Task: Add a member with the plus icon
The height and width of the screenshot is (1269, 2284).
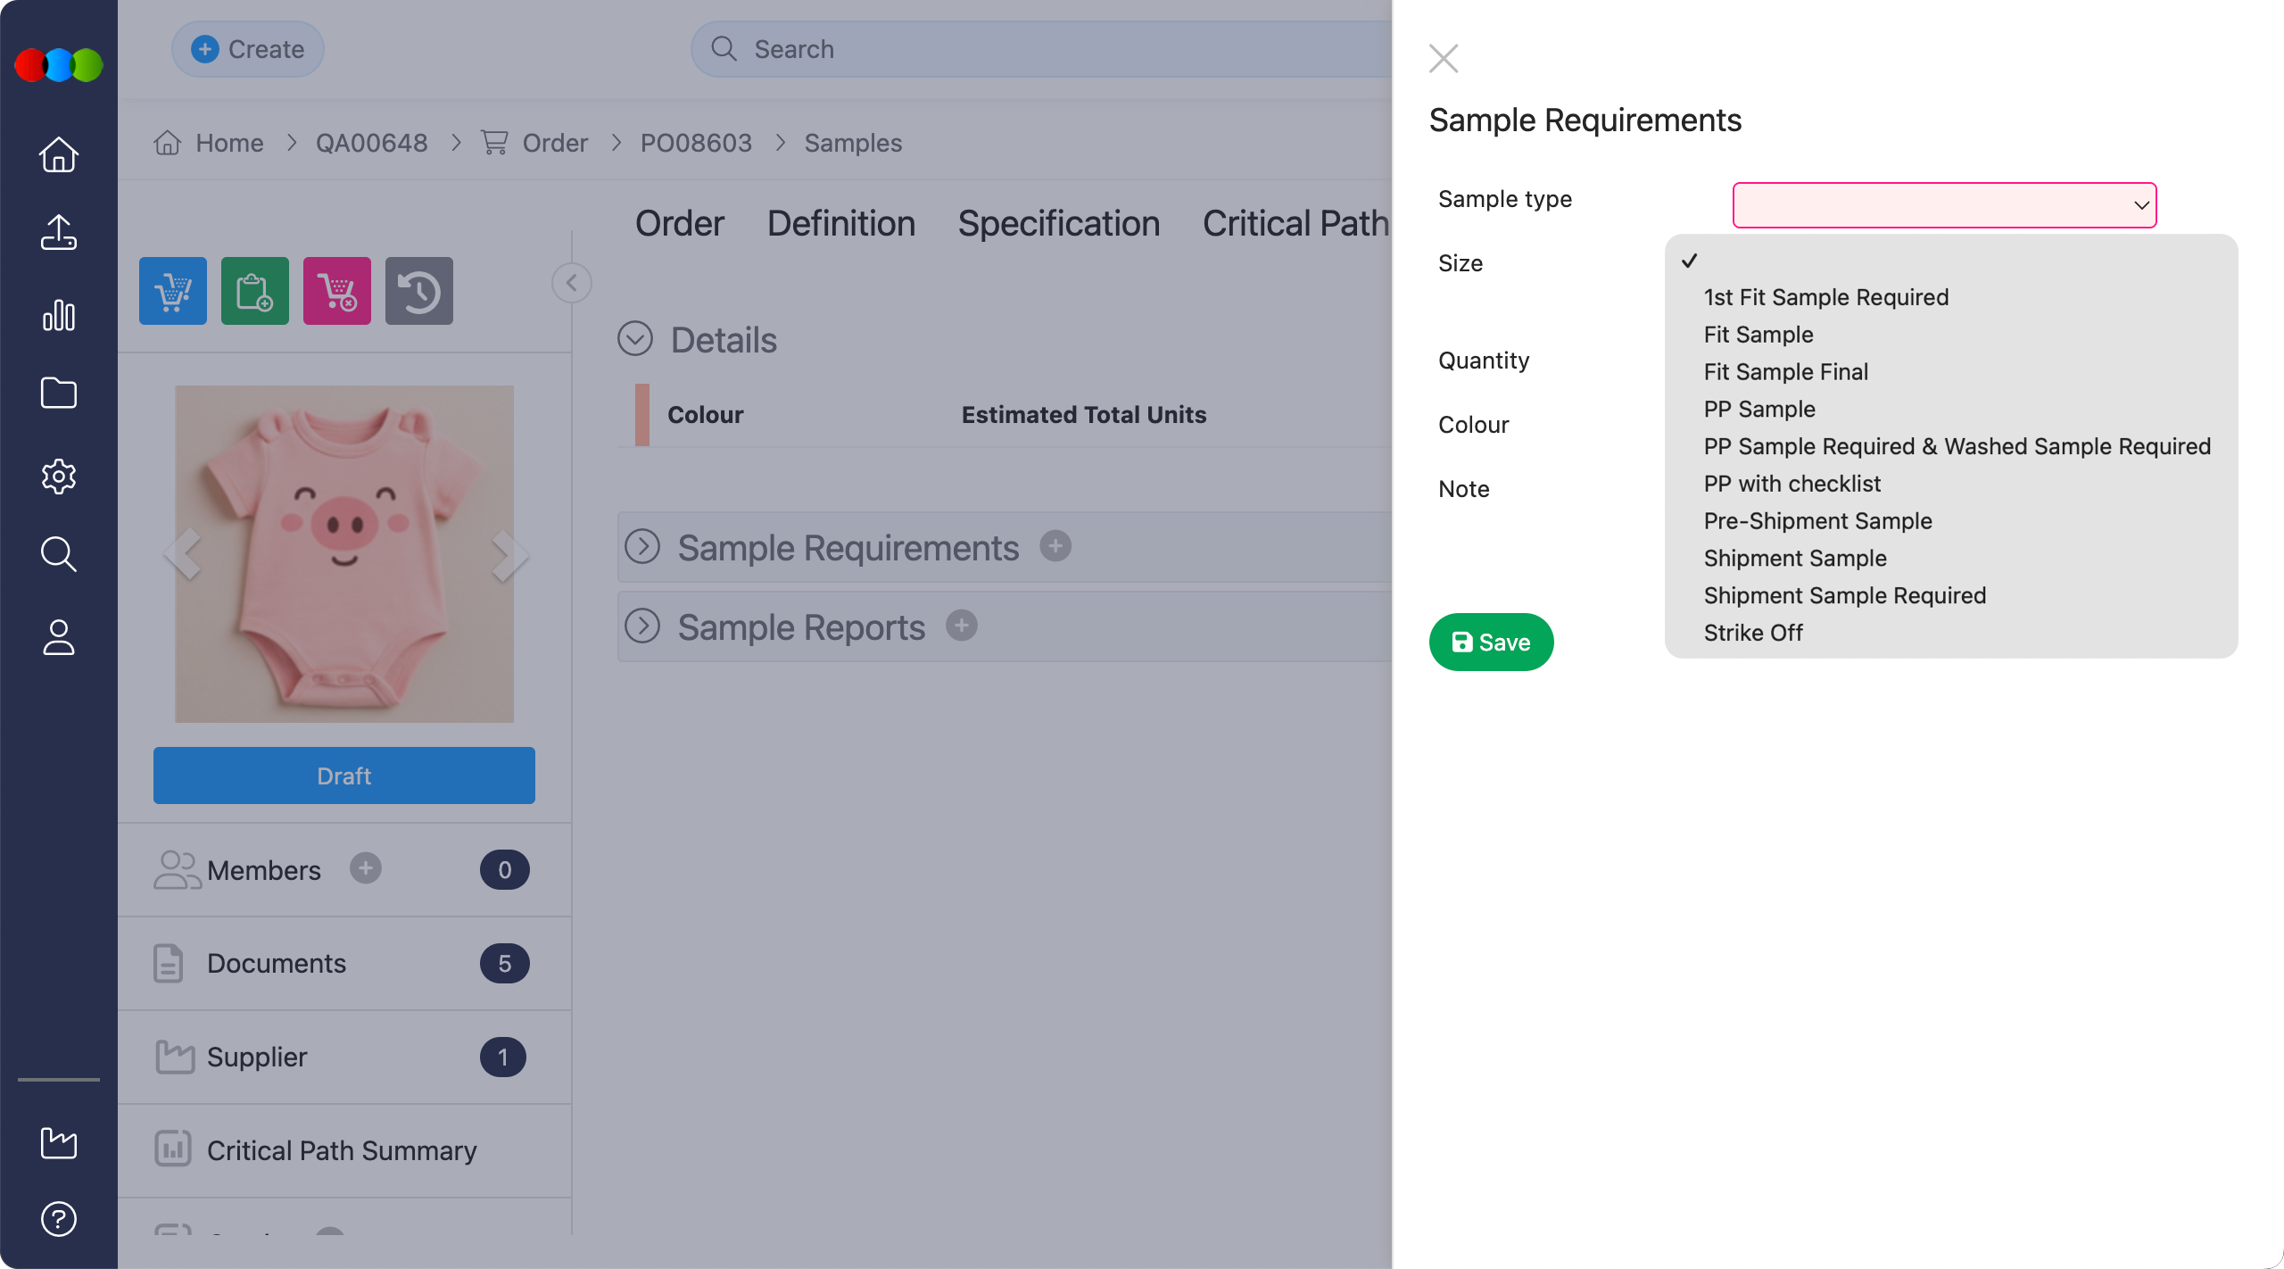Action: point(365,868)
